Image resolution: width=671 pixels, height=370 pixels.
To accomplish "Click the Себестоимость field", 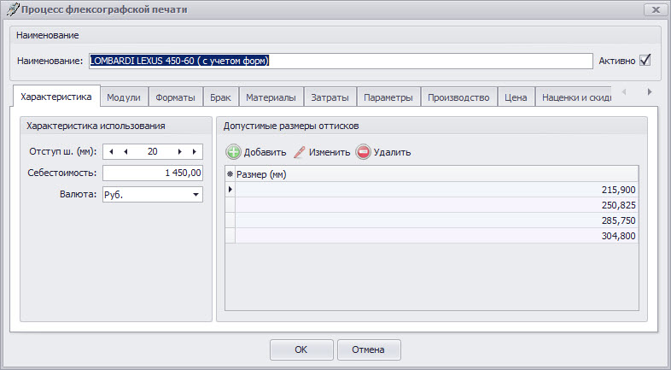I will click(152, 173).
